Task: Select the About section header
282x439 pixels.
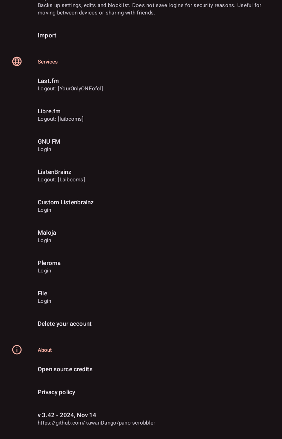Action: [x=45, y=350]
